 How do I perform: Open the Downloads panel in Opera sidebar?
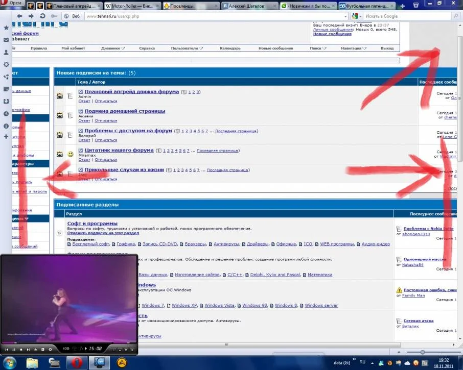click(x=6, y=101)
